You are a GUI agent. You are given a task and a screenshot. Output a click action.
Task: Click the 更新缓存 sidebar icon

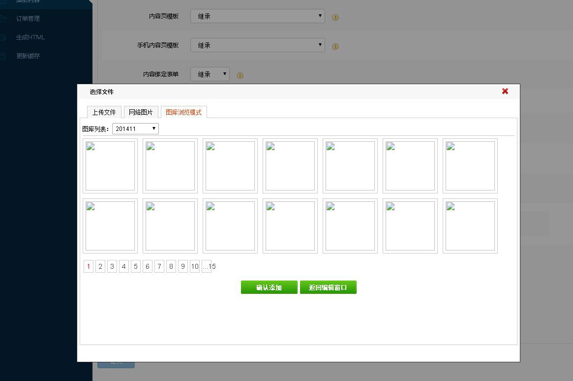4,56
